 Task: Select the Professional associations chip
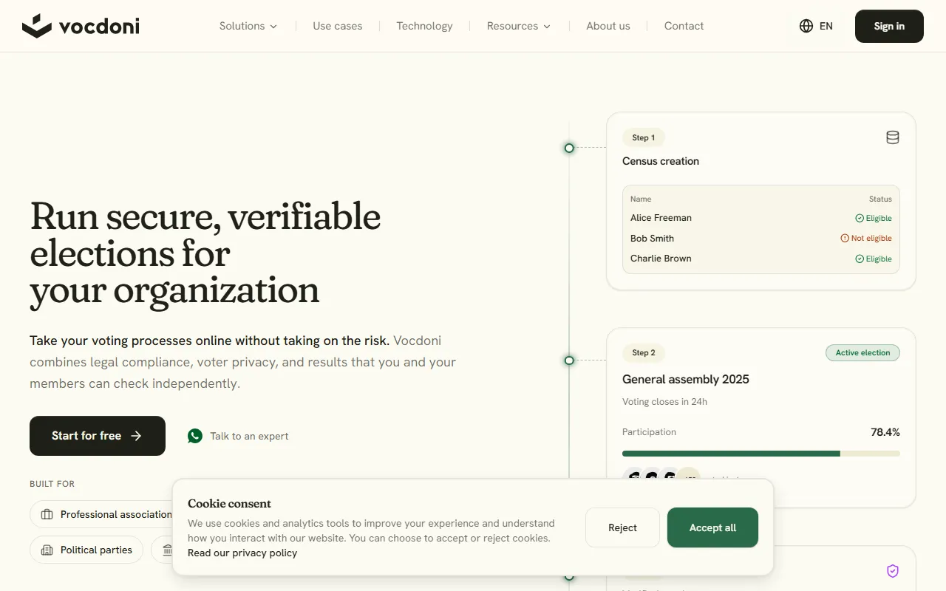tap(102, 514)
